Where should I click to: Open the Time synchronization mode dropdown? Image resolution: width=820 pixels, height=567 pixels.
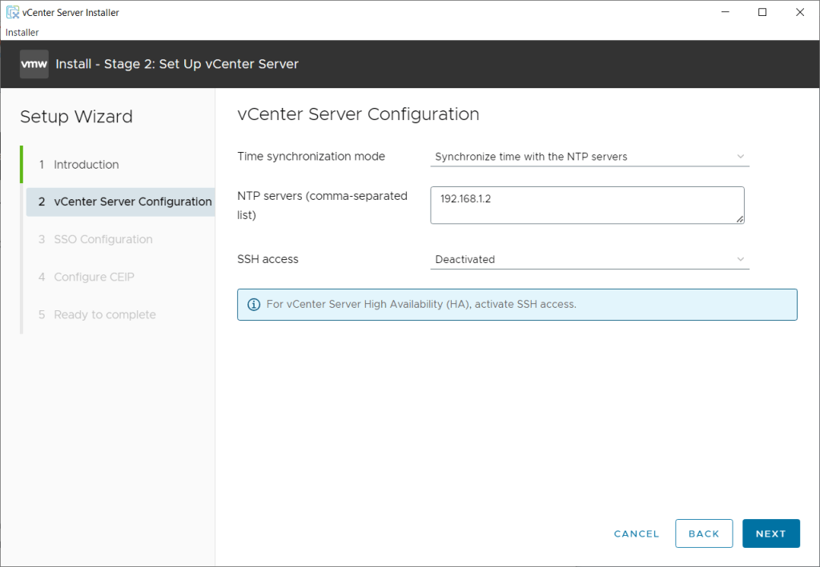point(589,157)
